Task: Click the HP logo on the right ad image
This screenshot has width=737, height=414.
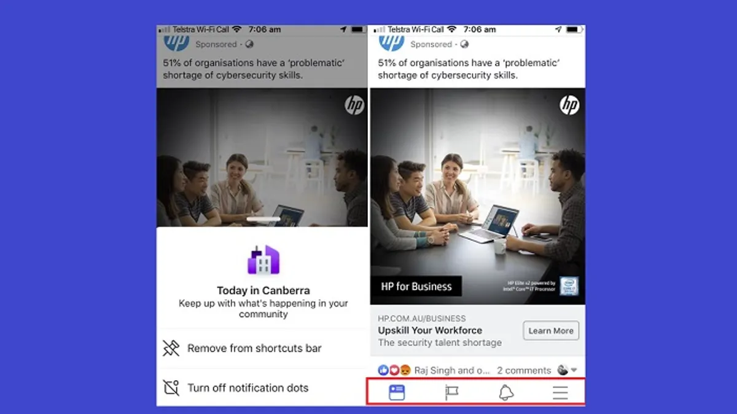Action: tap(569, 105)
